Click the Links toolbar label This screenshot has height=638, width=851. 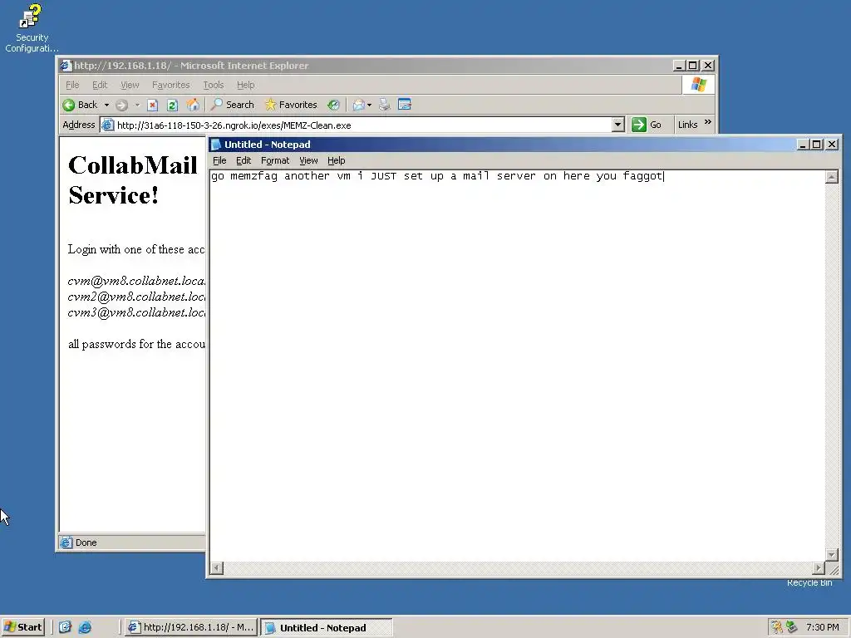point(687,125)
